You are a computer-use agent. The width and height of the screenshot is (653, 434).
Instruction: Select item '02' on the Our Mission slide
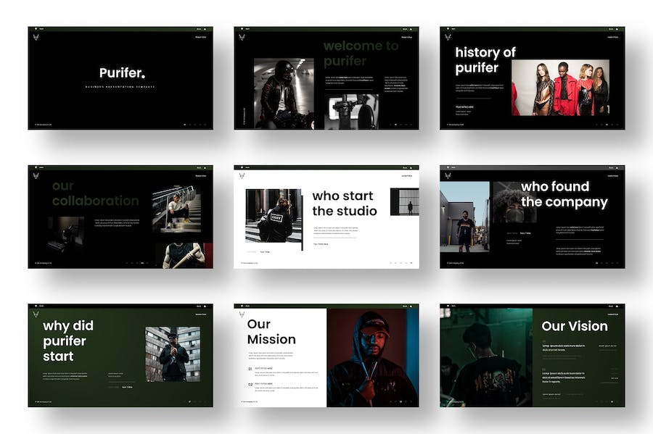click(x=250, y=384)
